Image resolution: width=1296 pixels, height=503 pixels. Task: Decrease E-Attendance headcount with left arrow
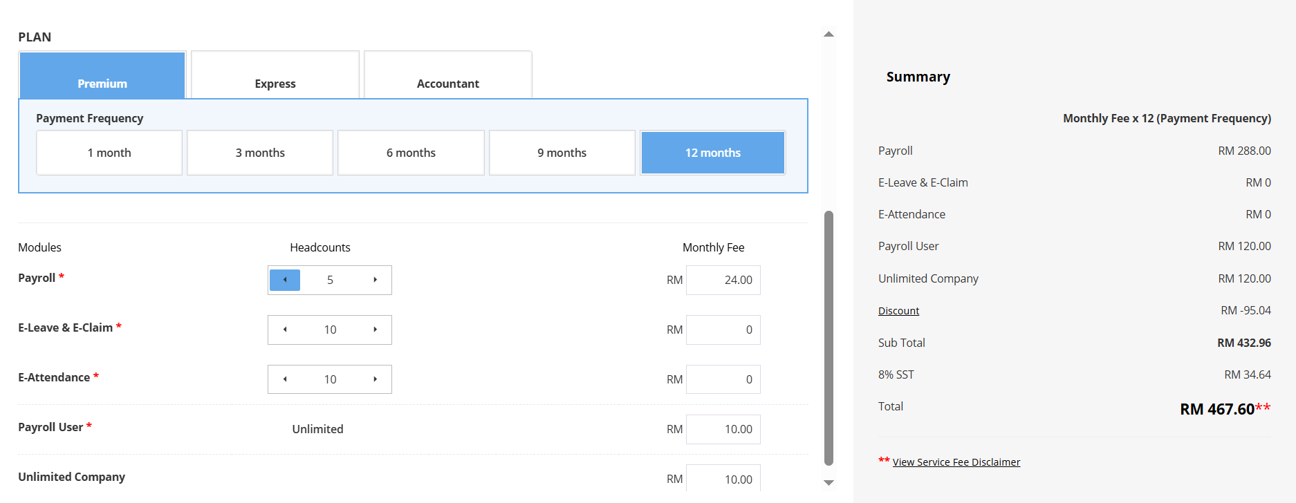tap(285, 379)
